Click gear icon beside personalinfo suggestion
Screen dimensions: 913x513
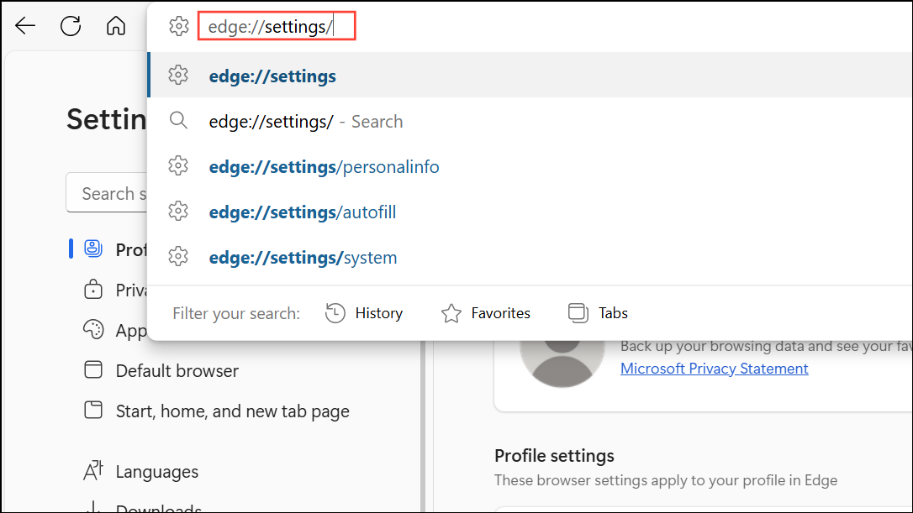point(178,165)
